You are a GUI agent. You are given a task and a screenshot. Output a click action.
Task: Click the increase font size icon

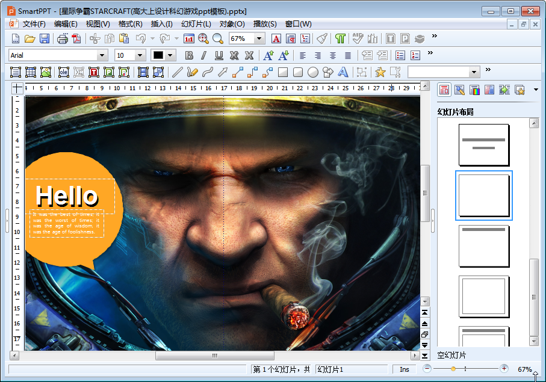coord(268,55)
